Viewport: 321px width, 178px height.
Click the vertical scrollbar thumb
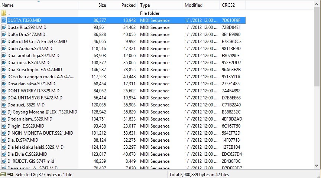tap(317, 46)
